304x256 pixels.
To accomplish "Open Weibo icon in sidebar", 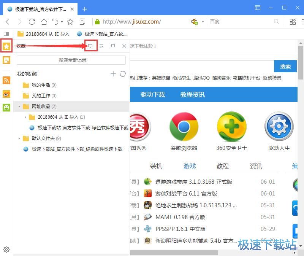I will [6, 94].
